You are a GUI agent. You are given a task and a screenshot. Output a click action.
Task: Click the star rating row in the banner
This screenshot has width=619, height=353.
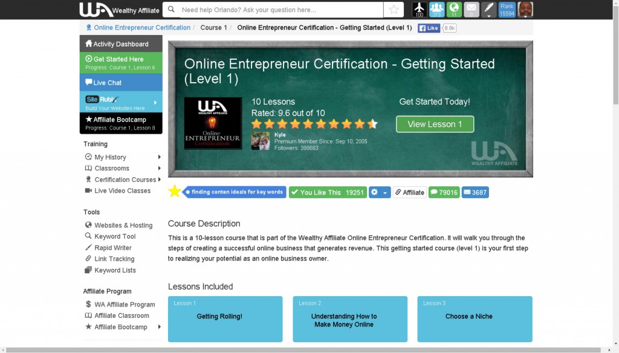pos(314,124)
